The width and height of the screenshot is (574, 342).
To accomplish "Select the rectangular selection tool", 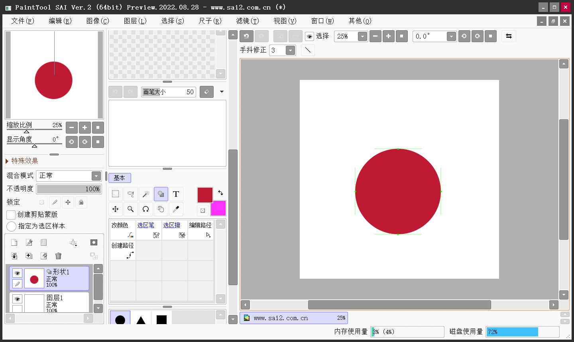I will pyautogui.click(x=116, y=194).
